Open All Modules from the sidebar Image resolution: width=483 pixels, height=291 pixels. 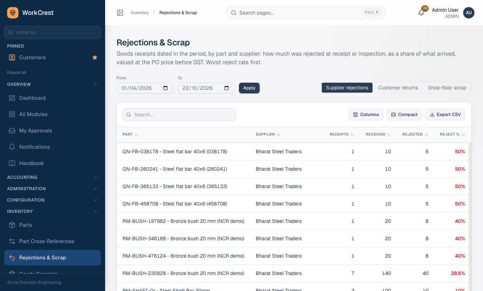(x=53, y=114)
